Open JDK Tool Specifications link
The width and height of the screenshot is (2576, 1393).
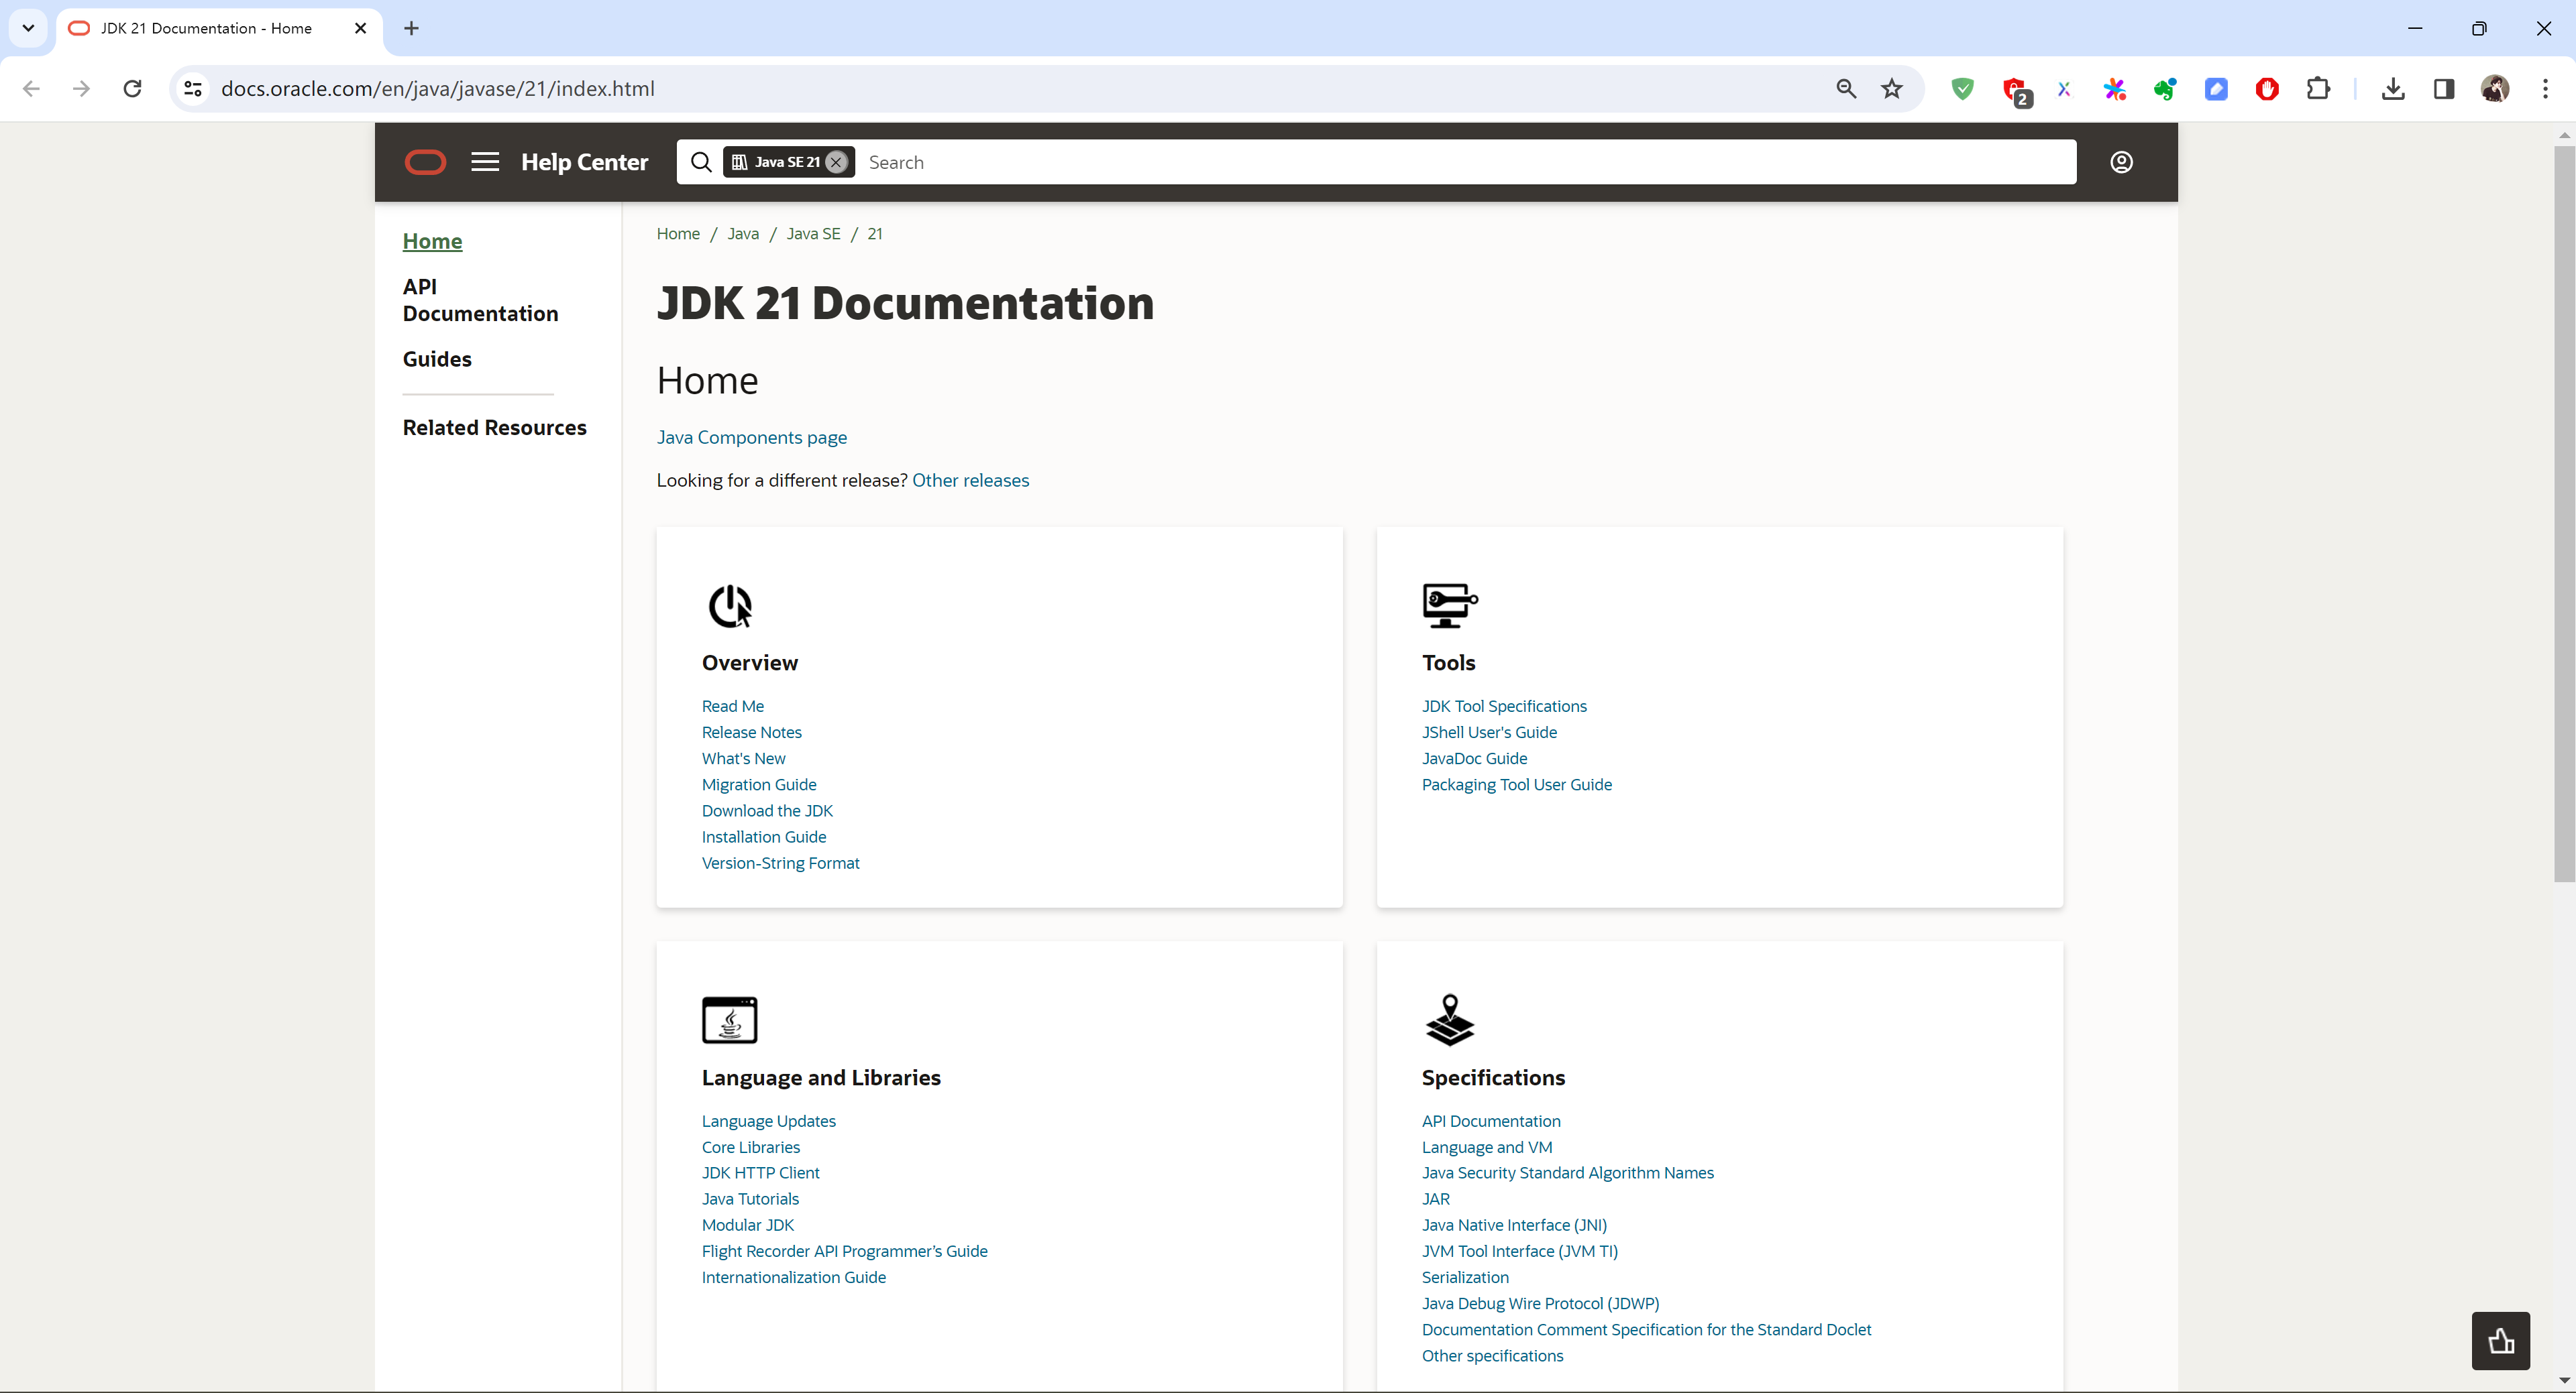(1504, 707)
